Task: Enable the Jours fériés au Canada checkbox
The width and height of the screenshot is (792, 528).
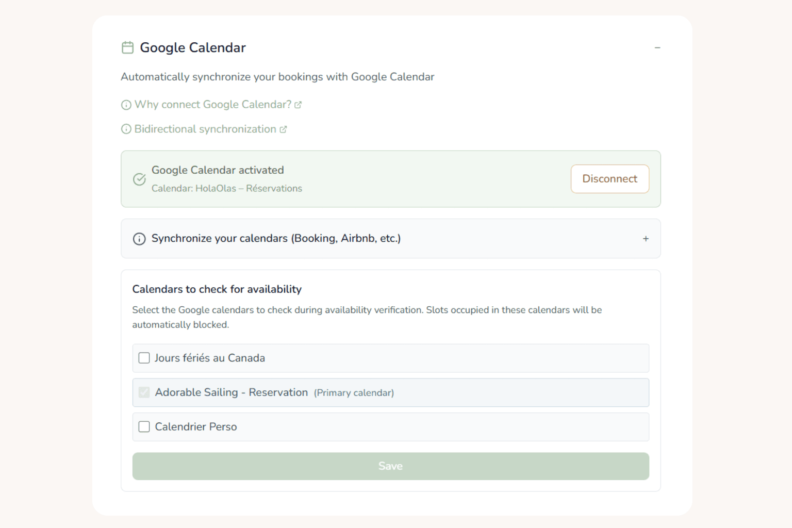Action: [x=144, y=358]
